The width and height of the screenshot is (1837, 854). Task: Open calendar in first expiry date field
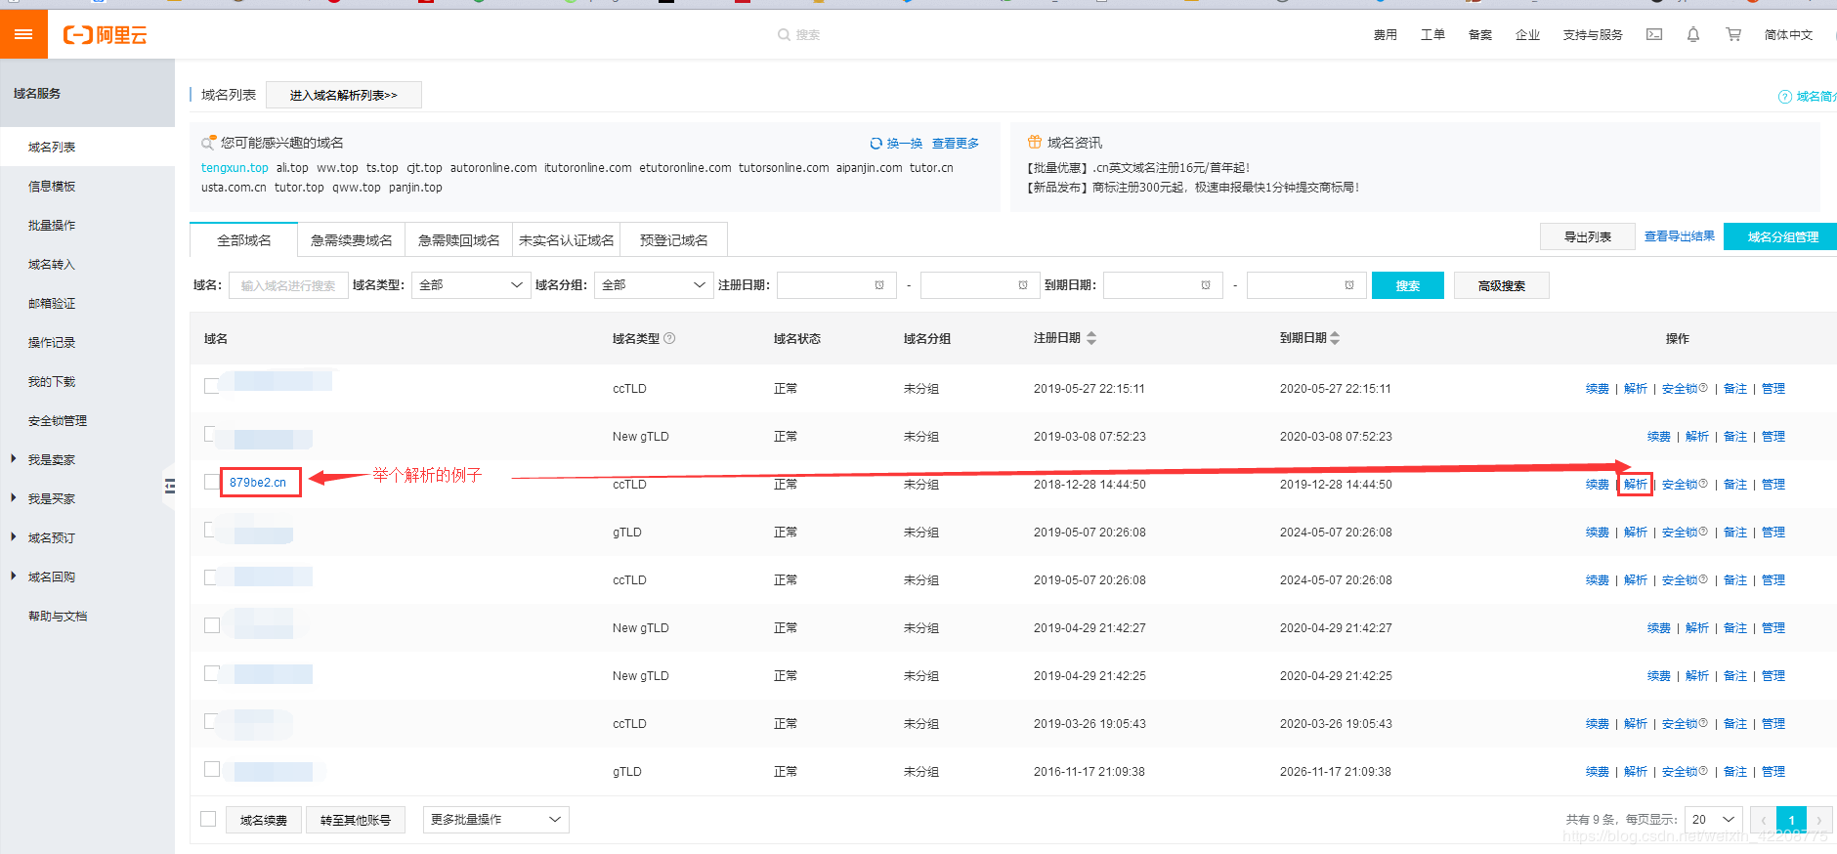point(1206,285)
